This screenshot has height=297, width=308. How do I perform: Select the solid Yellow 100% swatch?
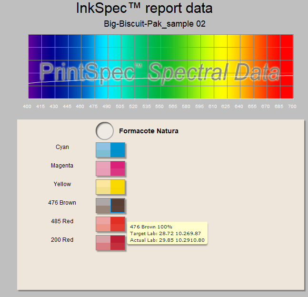118,187
